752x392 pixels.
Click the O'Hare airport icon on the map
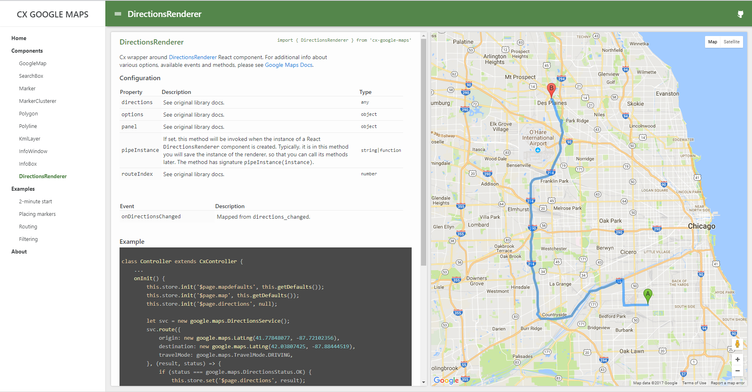coord(538,150)
